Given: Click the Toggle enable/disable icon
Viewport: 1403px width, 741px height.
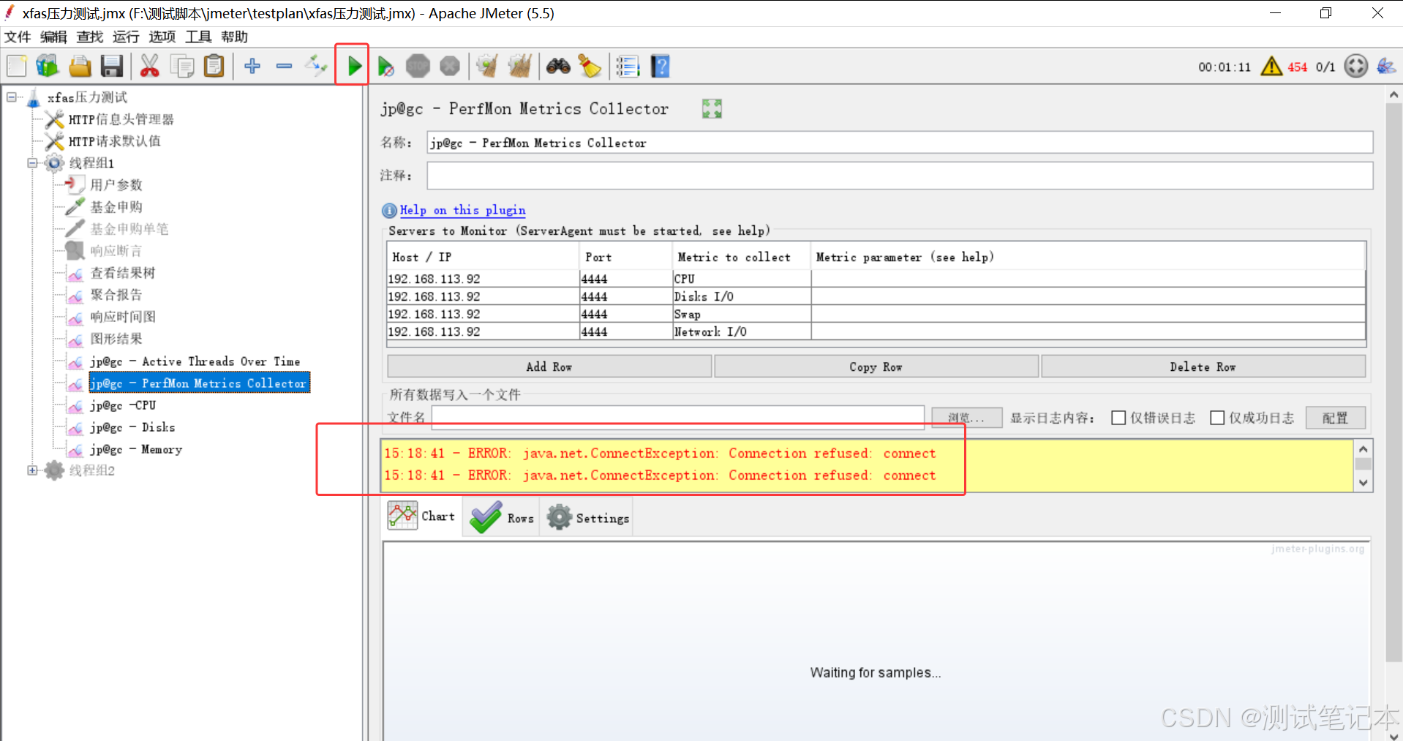Looking at the screenshot, I should pos(316,66).
